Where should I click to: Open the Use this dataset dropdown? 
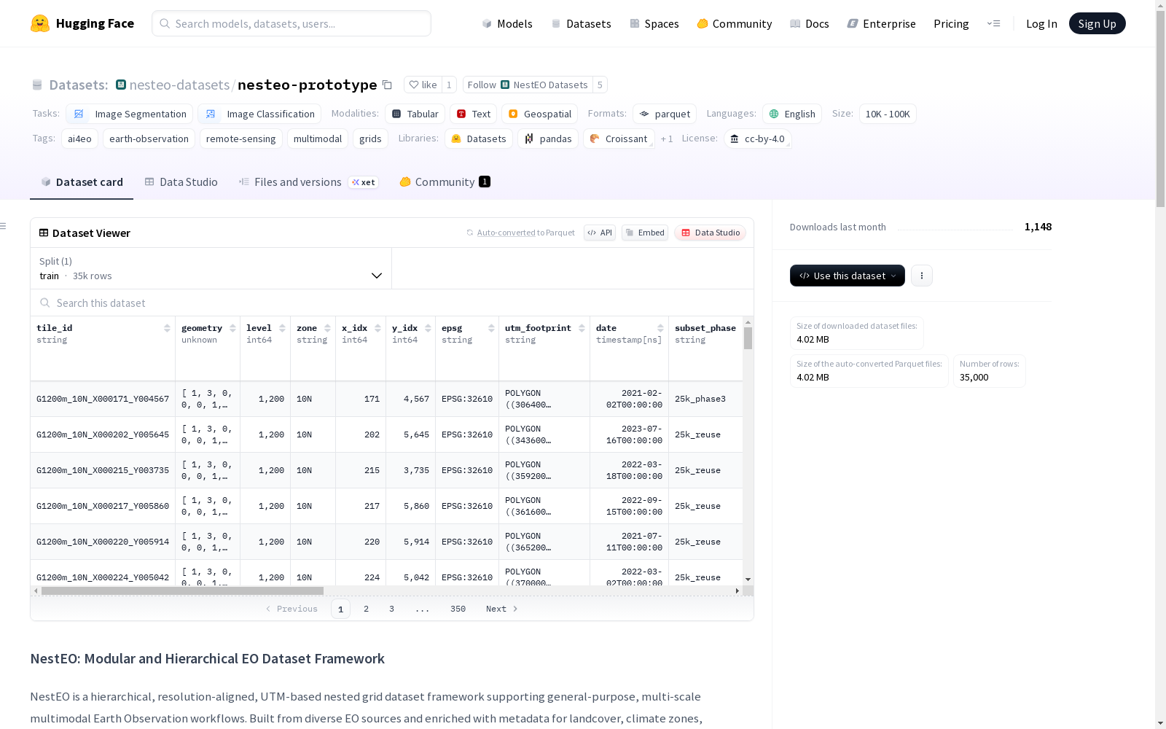(848, 276)
